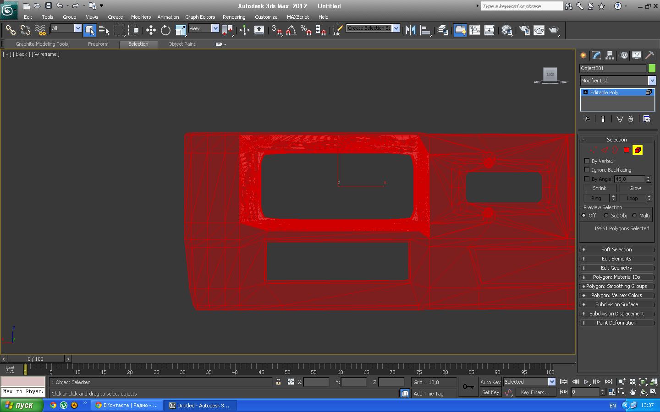Open the Hierarchy command panel tab
Screen dimensions: 660x412
click(610, 55)
